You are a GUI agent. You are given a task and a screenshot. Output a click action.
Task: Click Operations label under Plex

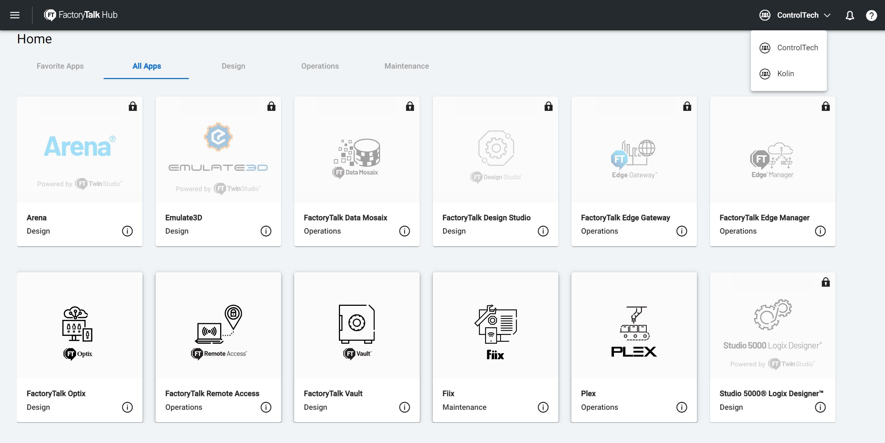point(600,407)
